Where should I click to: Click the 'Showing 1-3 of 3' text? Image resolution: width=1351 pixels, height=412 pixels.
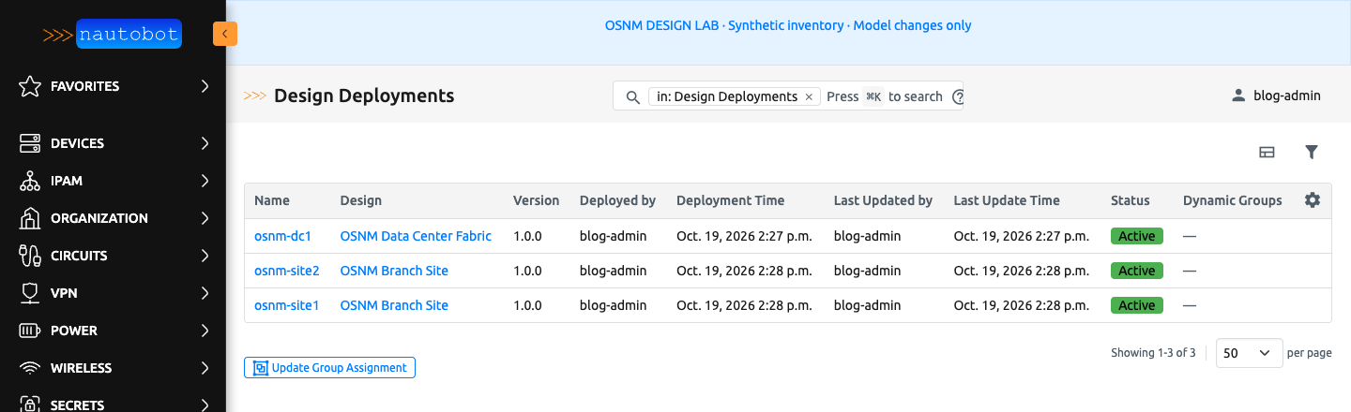tap(1153, 353)
